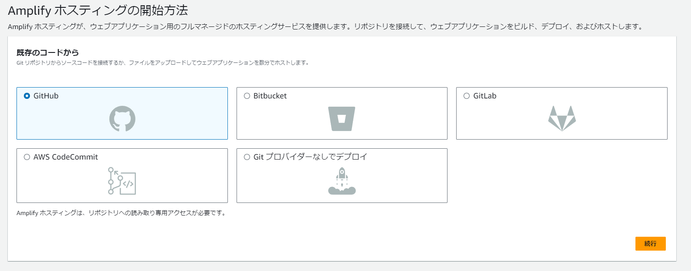Screen dimensions: 691x271
Task: Click the GitHub text label
Action: click(46, 96)
